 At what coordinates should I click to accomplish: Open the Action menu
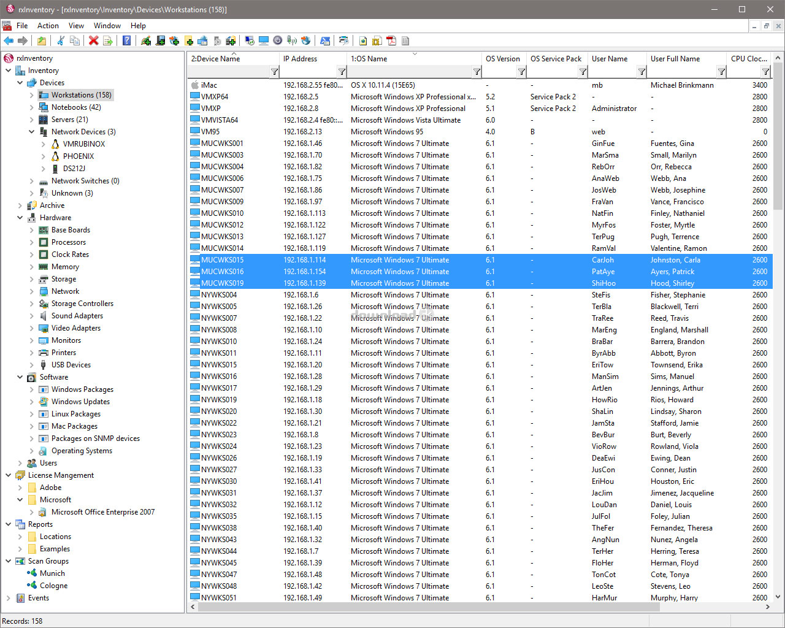point(48,26)
